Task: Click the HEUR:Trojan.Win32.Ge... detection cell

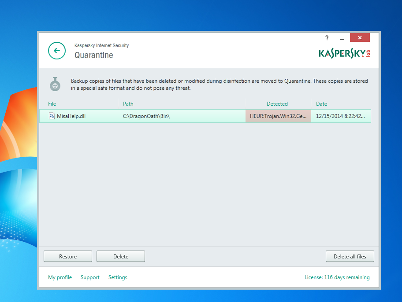Action: click(x=278, y=116)
